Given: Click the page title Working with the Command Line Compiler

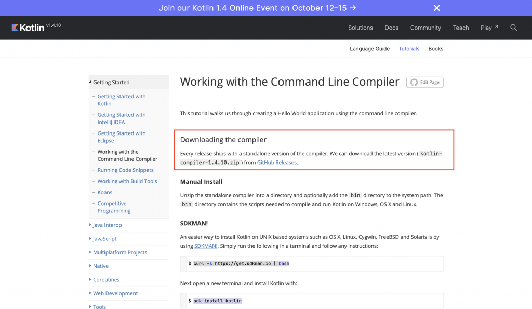Looking at the screenshot, I should pos(289,82).
